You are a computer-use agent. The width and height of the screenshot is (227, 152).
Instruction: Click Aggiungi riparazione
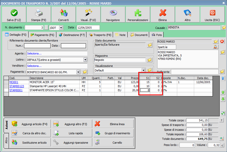point(72,143)
